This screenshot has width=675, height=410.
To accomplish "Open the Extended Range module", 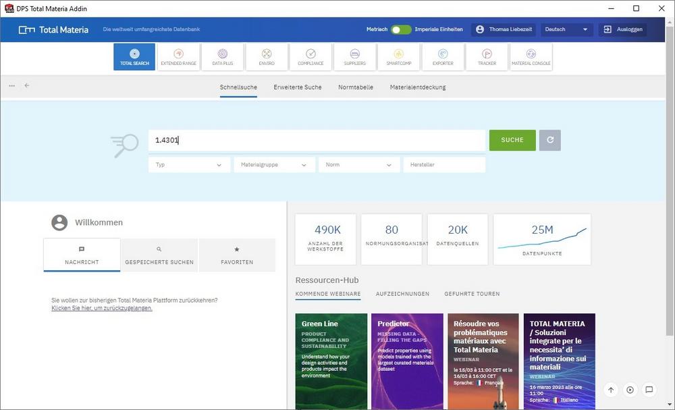I will pos(178,57).
